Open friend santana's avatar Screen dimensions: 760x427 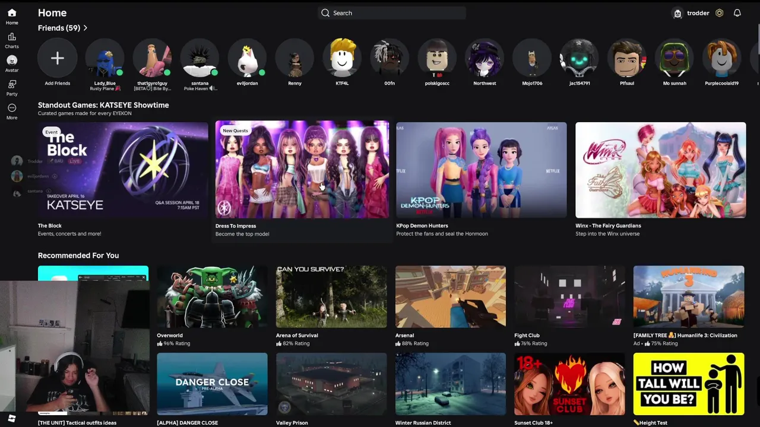[x=199, y=58]
